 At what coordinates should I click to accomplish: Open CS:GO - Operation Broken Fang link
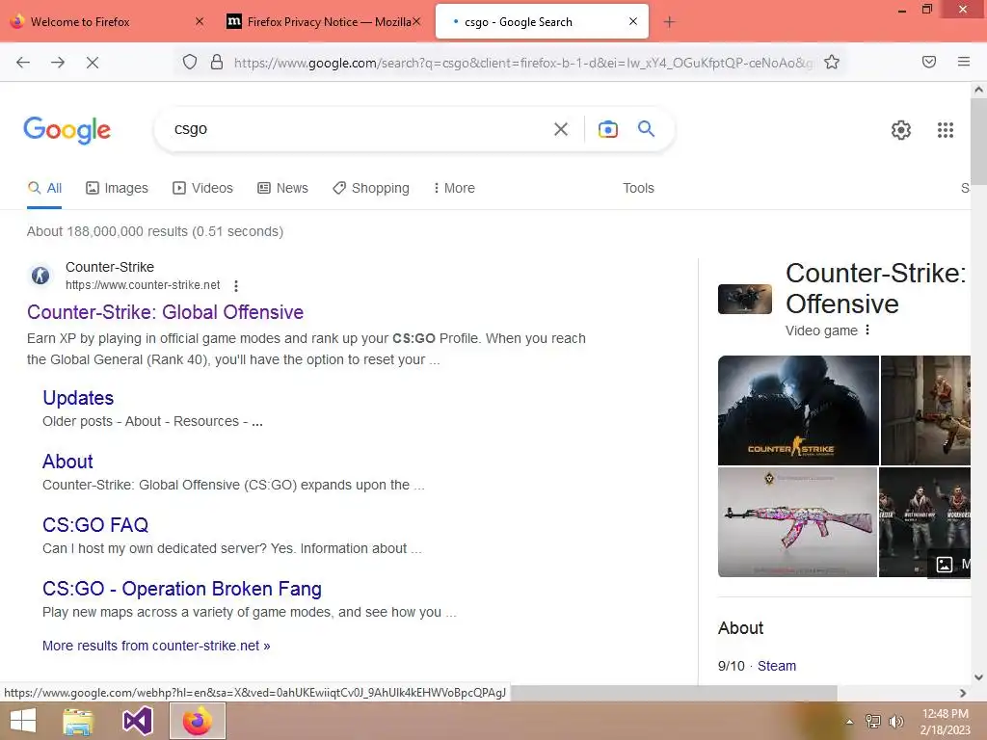tap(182, 589)
